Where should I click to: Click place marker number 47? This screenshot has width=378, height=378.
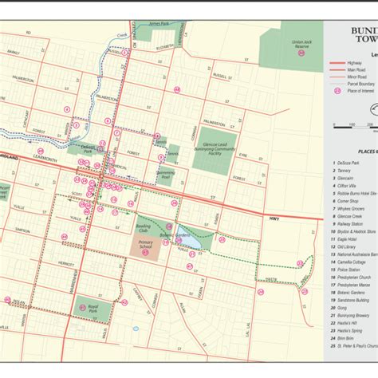pyautogui.click(x=189, y=266)
